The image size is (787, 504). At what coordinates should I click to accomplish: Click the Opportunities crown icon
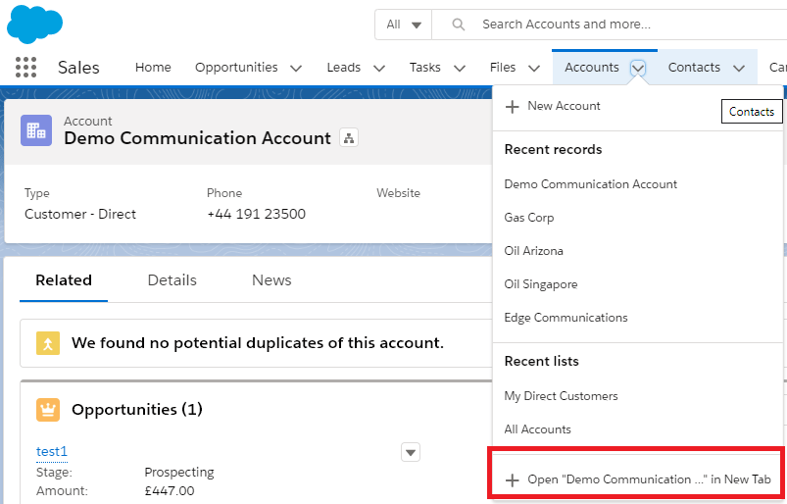(48, 410)
